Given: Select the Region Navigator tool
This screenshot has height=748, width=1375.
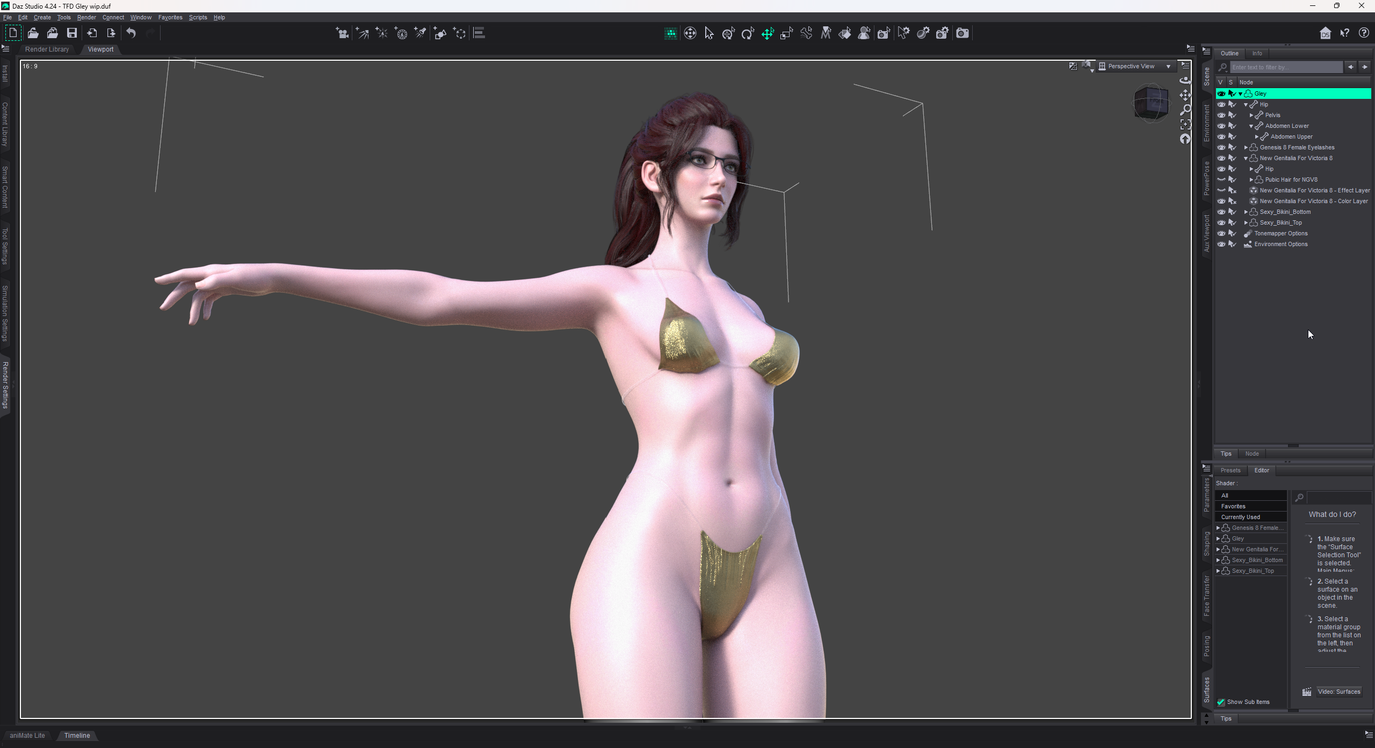Looking at the screenshot, I should point(864,33).
